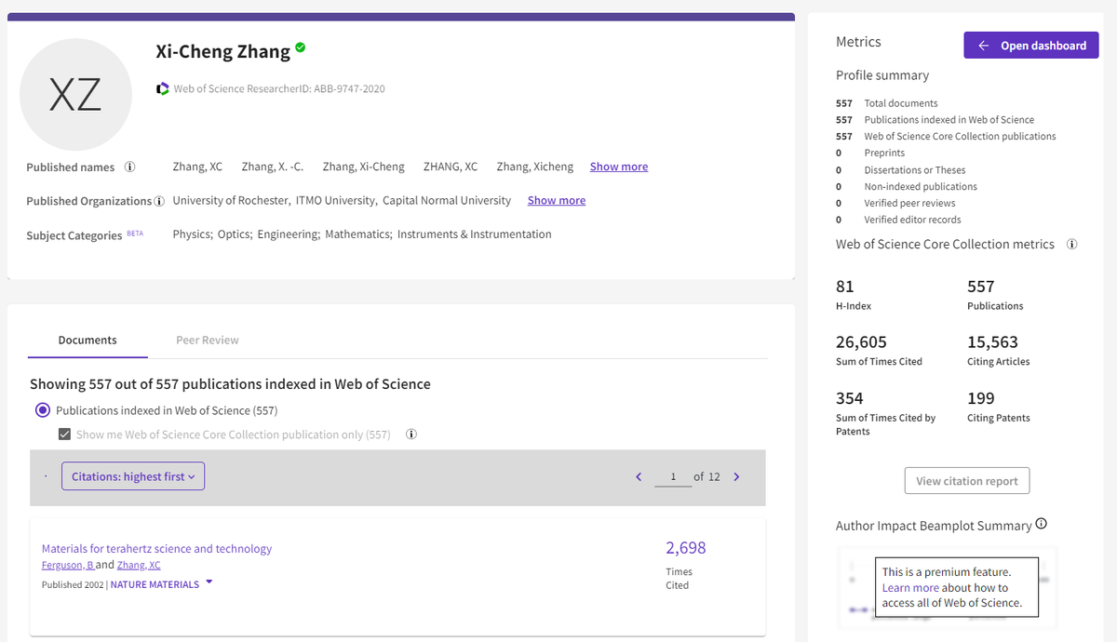Click ITMO University organization text
Viewport: 1117px width, 642px height.
(x=336, y=201)
